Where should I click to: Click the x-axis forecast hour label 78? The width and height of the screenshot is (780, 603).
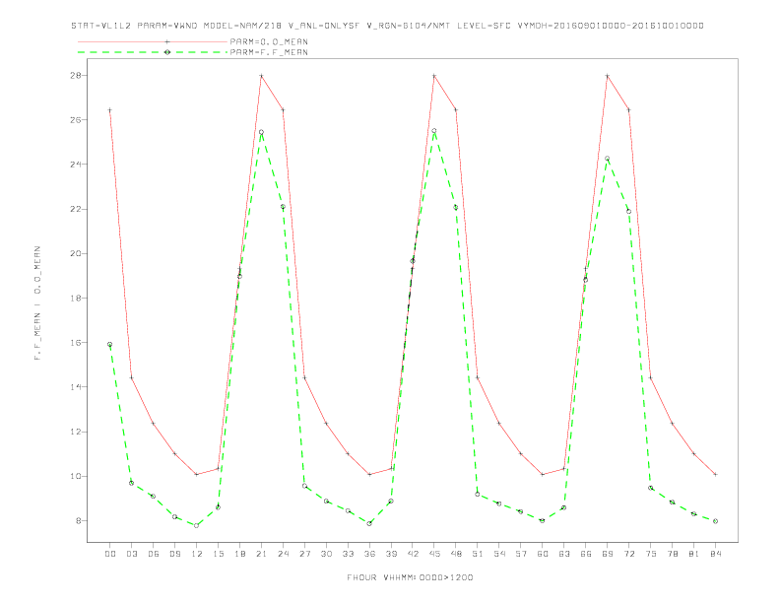(672, 554)
